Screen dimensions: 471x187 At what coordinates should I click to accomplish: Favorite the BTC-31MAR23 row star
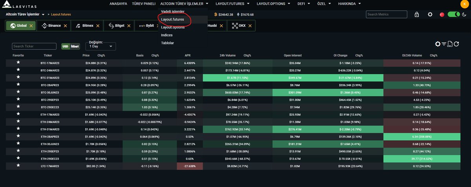(18, 77)
